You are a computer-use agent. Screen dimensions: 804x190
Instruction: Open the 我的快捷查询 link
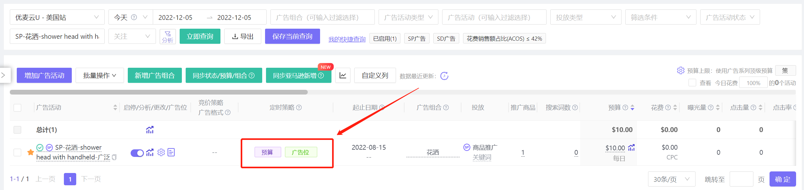pos(347,39)
